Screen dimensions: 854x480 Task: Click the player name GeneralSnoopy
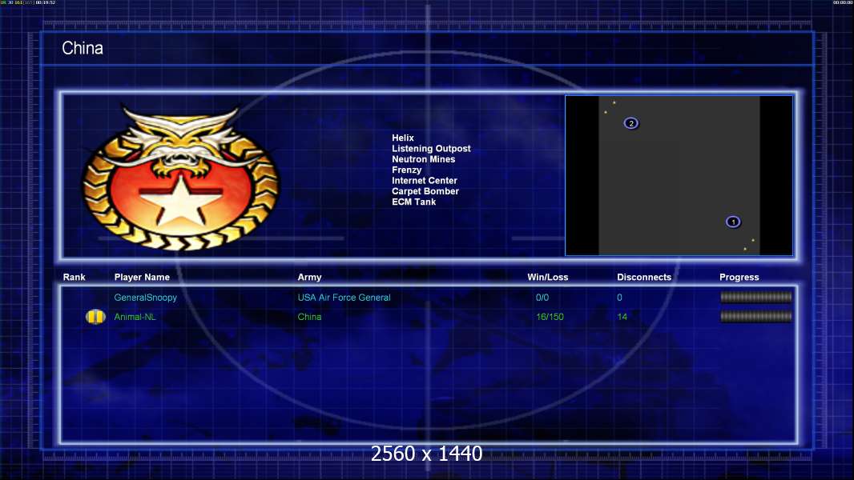[x=146, y=298]
